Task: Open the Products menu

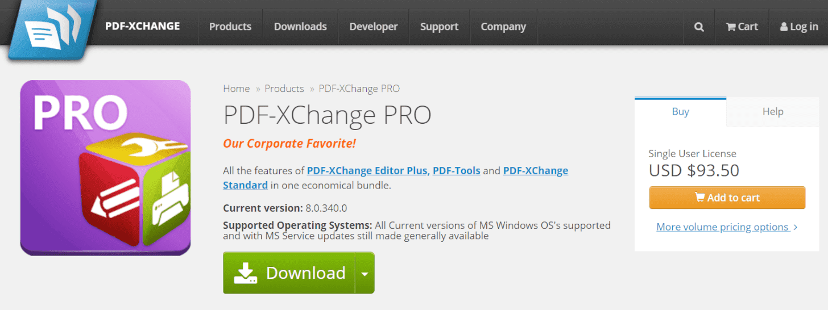Action: (230, 27)
